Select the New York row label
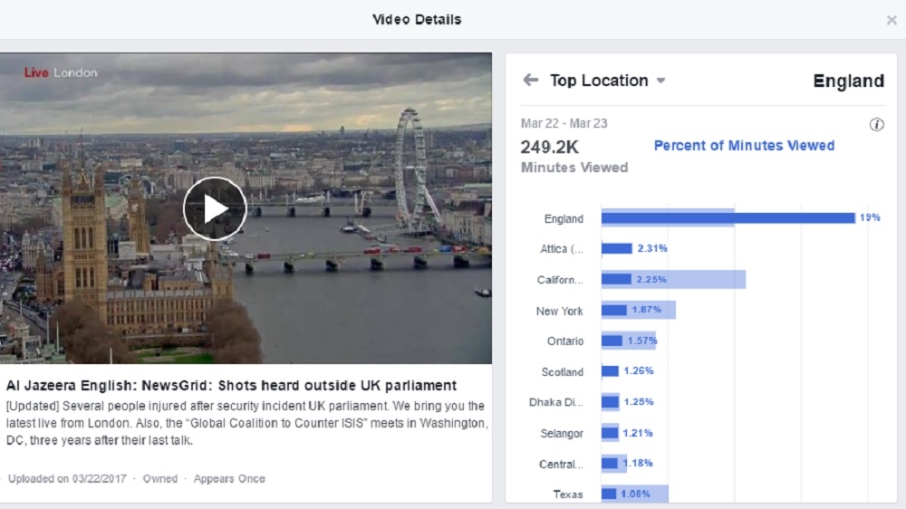 coord(559,311)
